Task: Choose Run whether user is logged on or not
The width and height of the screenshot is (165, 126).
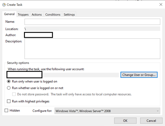Action: (x=9, y=88)
